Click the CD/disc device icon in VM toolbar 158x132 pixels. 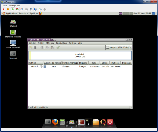tap(40, 9)
